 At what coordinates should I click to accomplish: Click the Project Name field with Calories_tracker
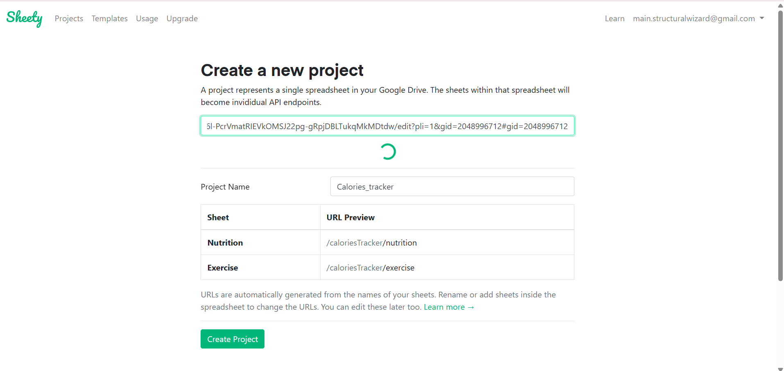click(x=452, y=186)
